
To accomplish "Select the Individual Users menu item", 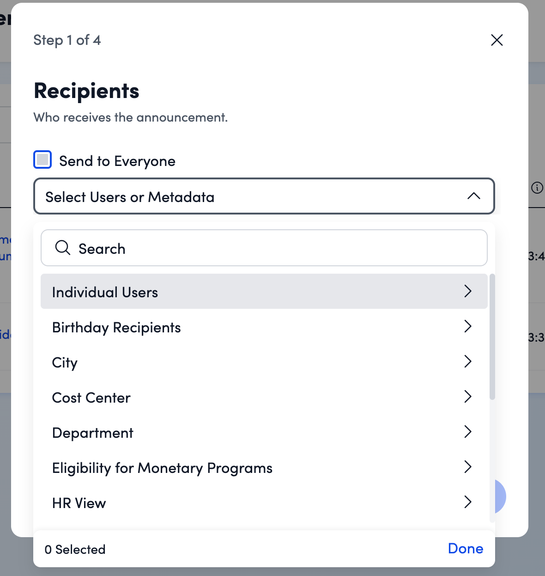I will click(105, 292).
